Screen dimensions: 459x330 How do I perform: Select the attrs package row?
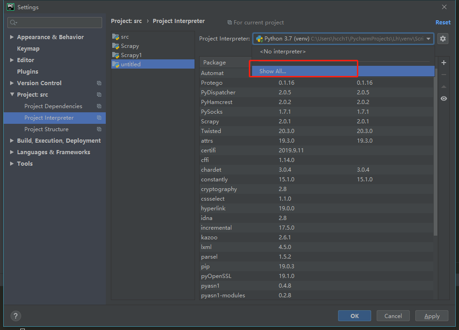317,141
